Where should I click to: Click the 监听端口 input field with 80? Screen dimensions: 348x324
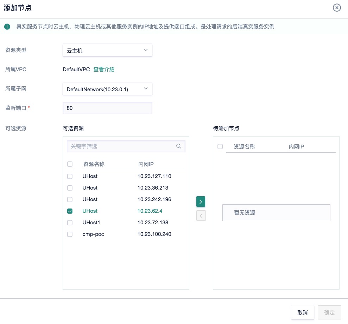pos(107,108)
